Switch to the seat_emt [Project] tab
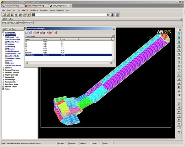 12,6
